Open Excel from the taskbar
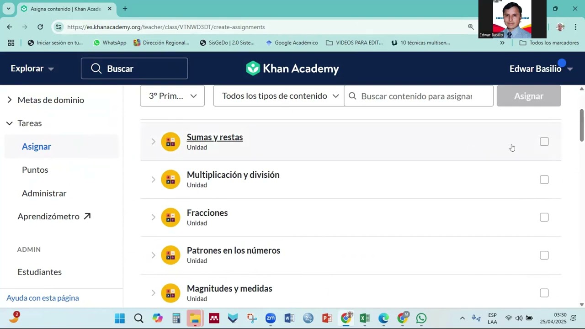Screen dimensions: 585x329 point(364,318)
